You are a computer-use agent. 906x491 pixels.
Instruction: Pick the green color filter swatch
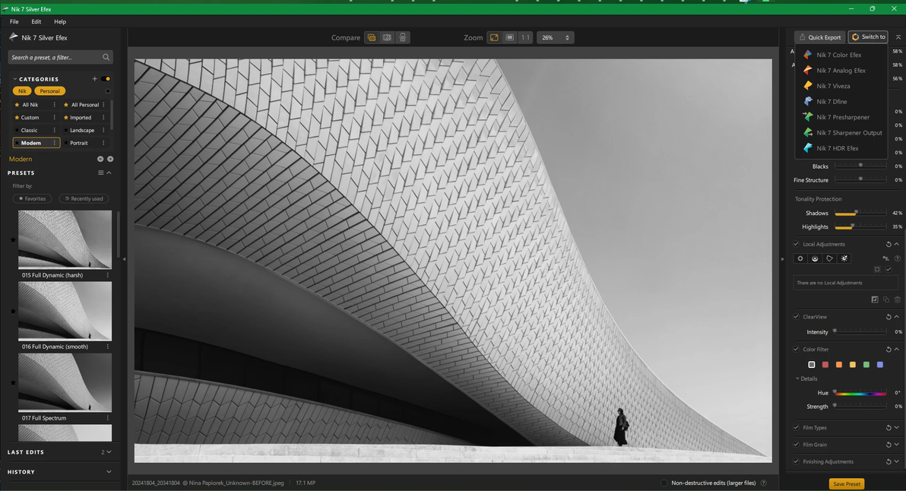coord(866,365)
